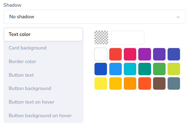Choose the pink color swatch
This screenshot has height=127, width=189.
(x=130, y=54)
